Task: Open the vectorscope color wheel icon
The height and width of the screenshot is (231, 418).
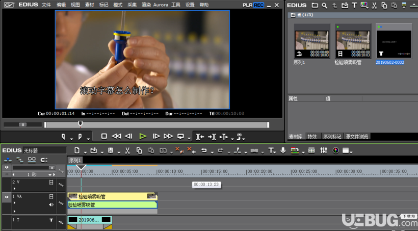Action: tap(335, 150)
